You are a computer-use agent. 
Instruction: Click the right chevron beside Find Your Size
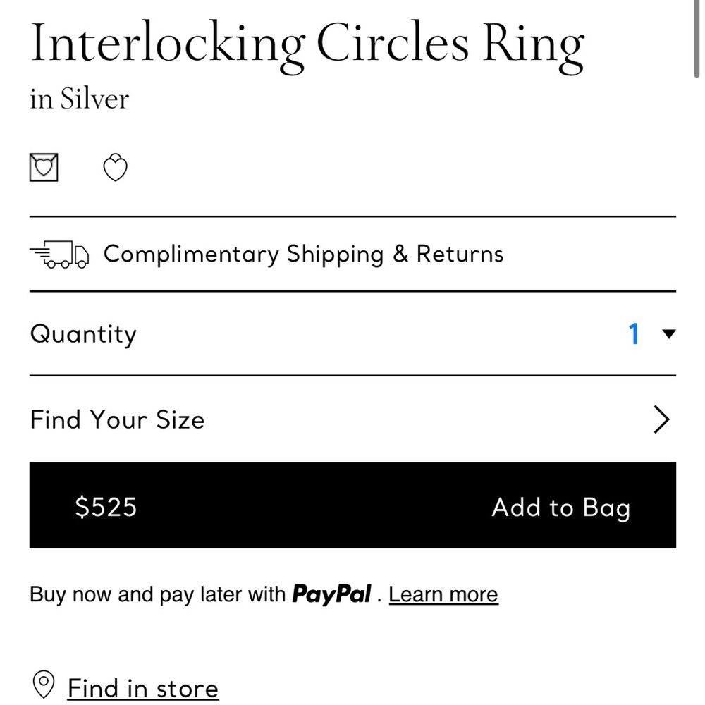pyautogui.click(x=661, y=419)
